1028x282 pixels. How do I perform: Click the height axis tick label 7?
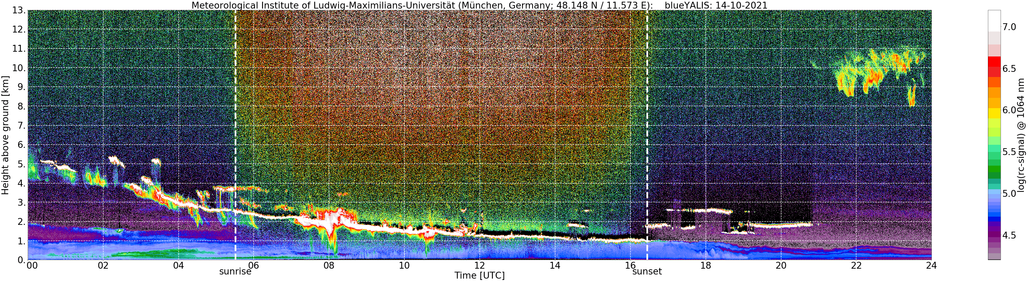[22, 126]
